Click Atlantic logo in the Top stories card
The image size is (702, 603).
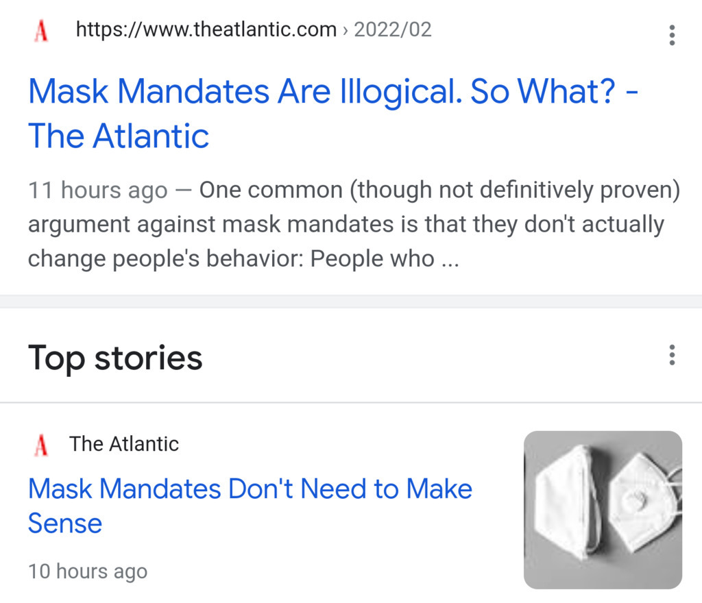tap(41, 445)
